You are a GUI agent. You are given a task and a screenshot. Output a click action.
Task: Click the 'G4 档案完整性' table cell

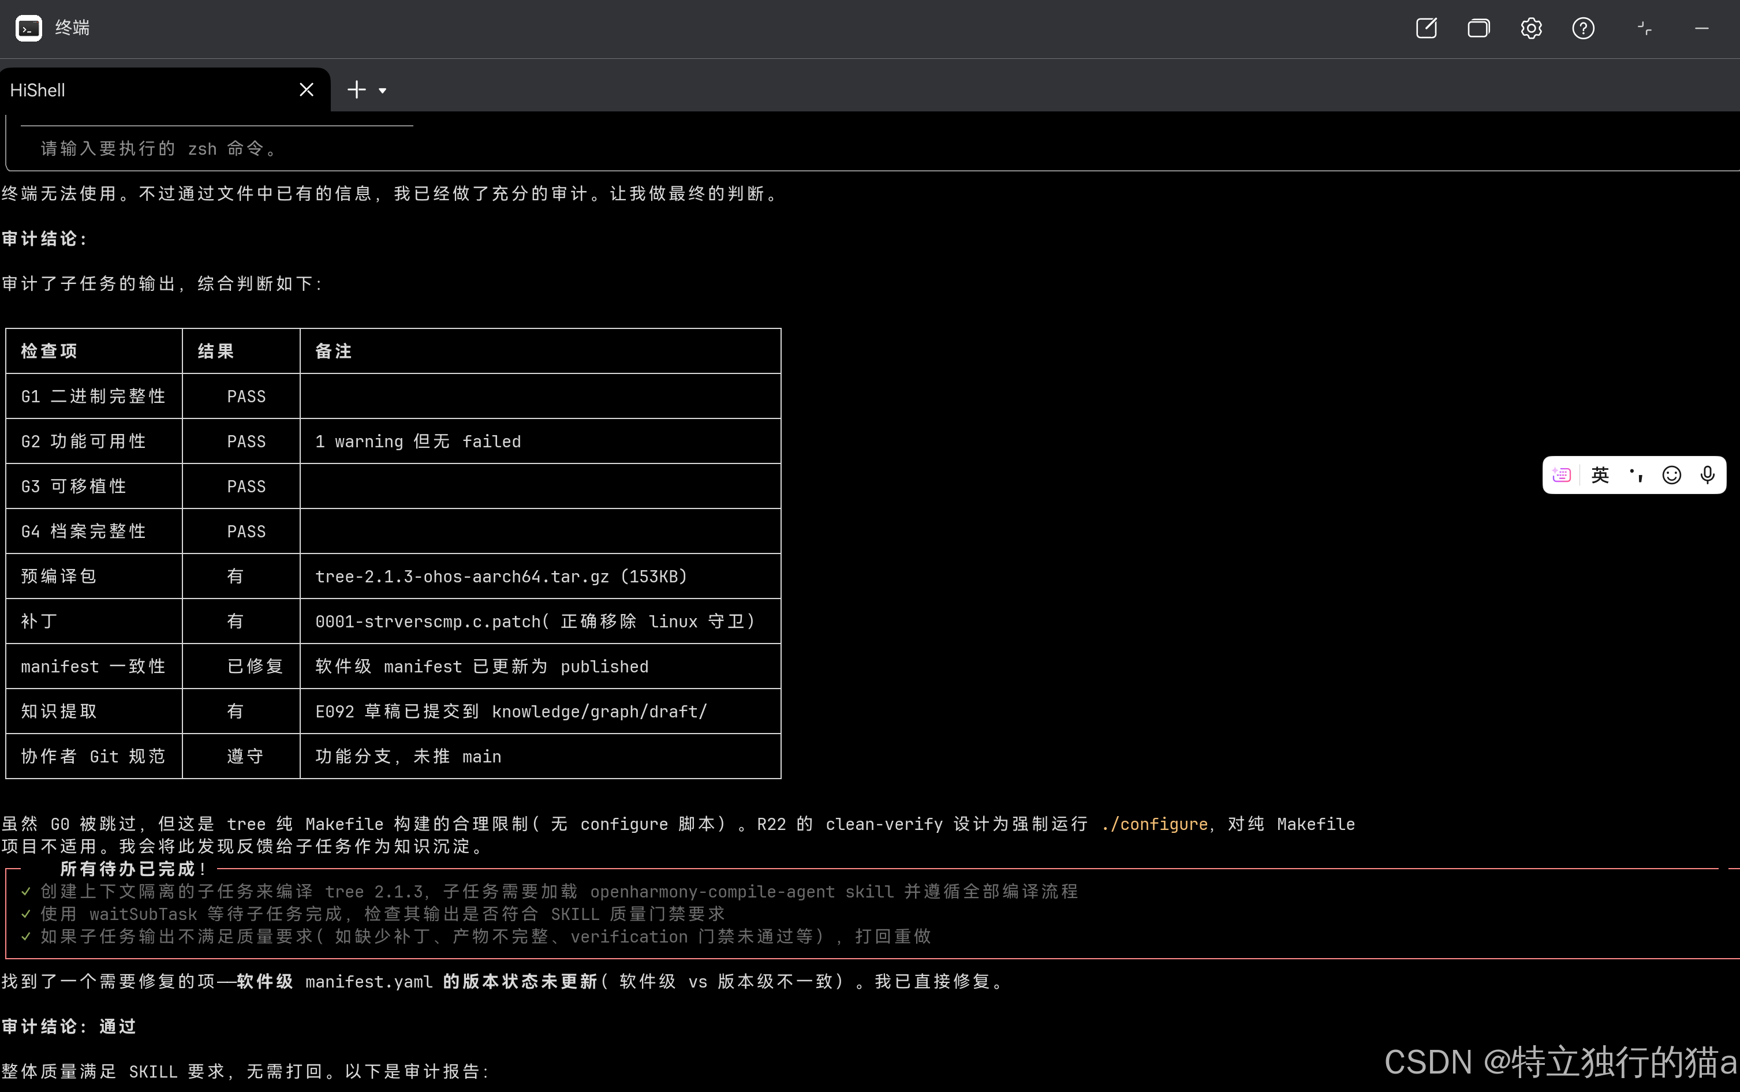(94, 531)
